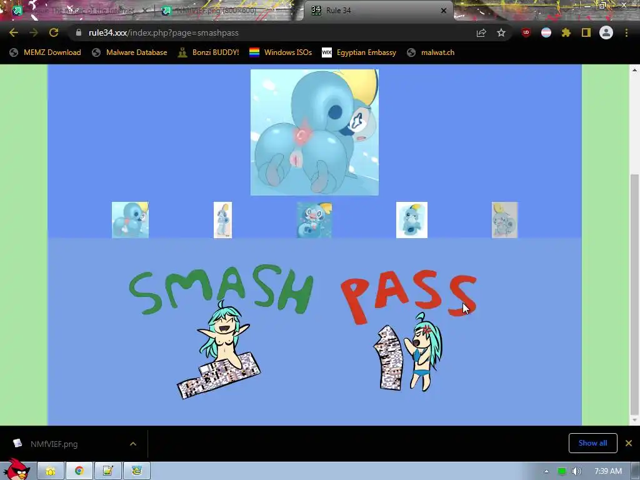Image resolution: width=640 pixels, height=480 pixels.
Task: Open the Windows ISOs bookmark
Action: [x=281, y=52]
